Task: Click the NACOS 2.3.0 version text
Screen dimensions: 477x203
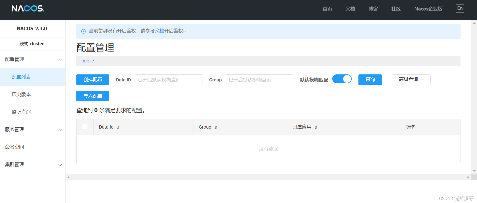Action: 32,28
